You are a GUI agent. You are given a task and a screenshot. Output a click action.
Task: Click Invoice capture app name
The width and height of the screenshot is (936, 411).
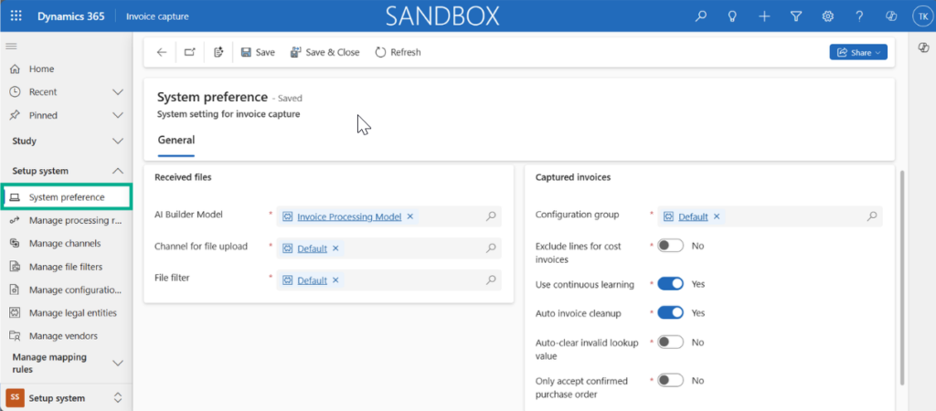coord(157,16)
